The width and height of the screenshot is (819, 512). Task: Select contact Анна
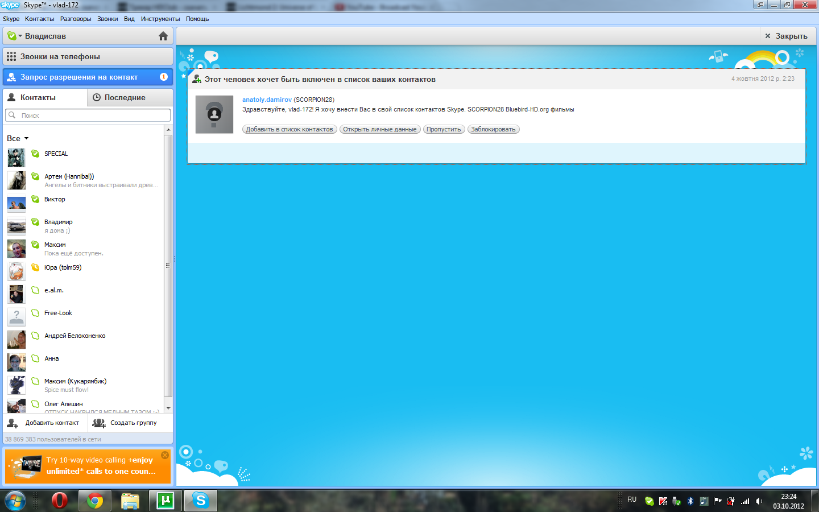(85, 362)
